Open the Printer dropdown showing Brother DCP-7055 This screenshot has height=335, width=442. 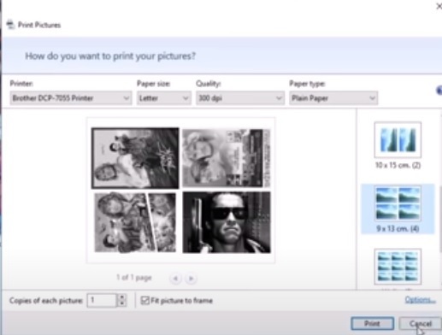click(x=71, y=98)
